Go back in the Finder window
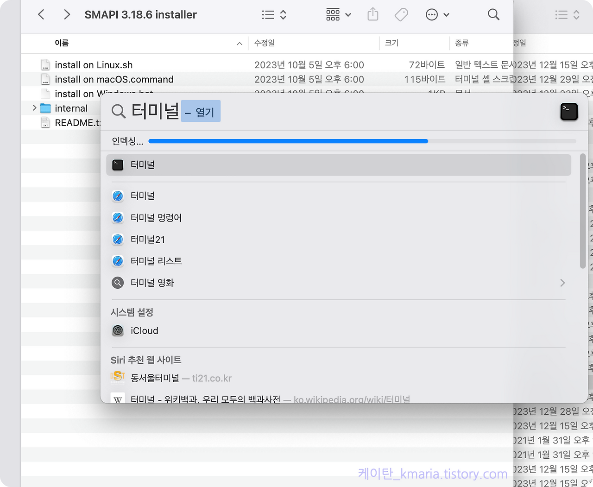Screen dimensions: 593x487 [x=41, y=15]
